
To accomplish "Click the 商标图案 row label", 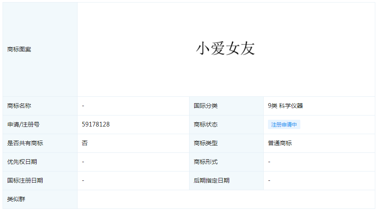I will pos(19,49).
